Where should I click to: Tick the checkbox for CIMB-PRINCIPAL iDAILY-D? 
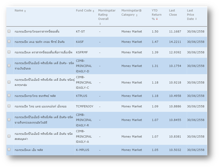tap(9, 66)
